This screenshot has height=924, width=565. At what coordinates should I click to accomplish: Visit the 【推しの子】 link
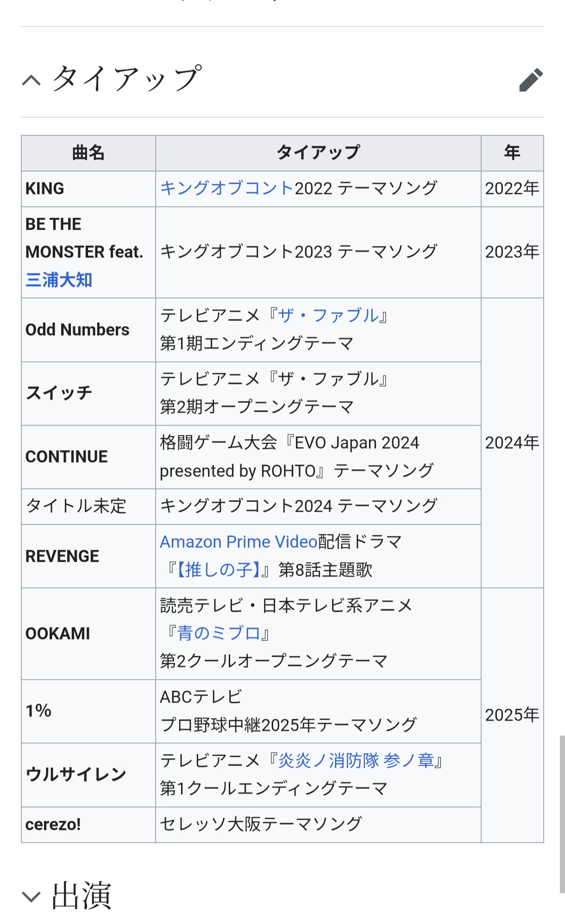(x=219, y=569)
